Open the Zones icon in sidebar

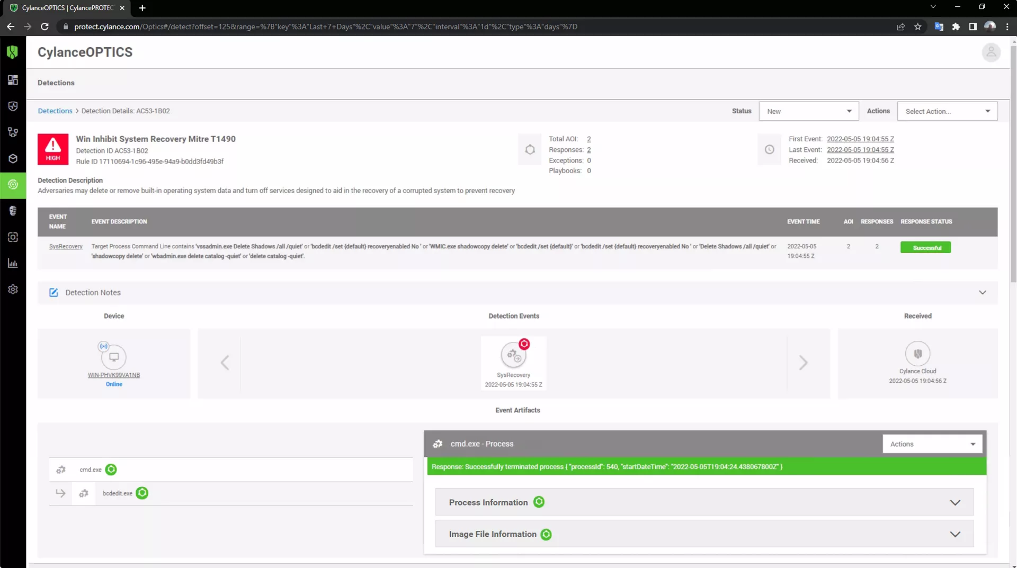(x=13, y=132)
